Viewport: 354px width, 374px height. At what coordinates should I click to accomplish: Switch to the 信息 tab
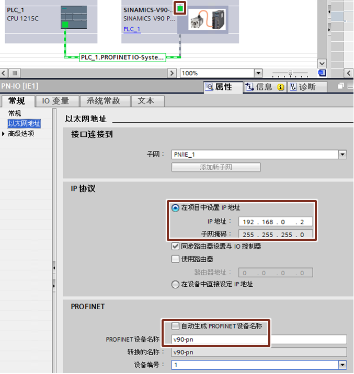coord(264,87)
